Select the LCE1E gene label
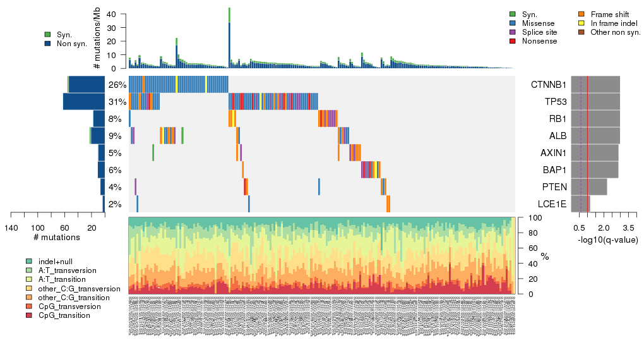The image size is (644, 364). pos(552,204)
